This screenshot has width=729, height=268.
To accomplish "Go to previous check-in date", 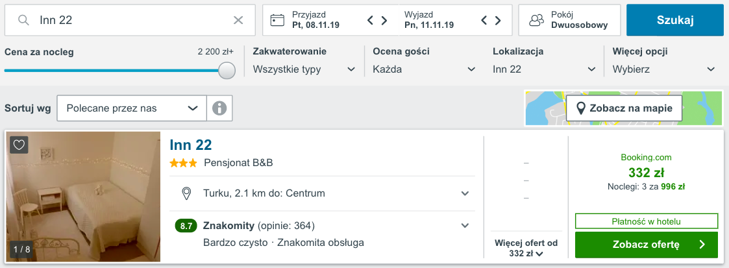I will point(371,20).
